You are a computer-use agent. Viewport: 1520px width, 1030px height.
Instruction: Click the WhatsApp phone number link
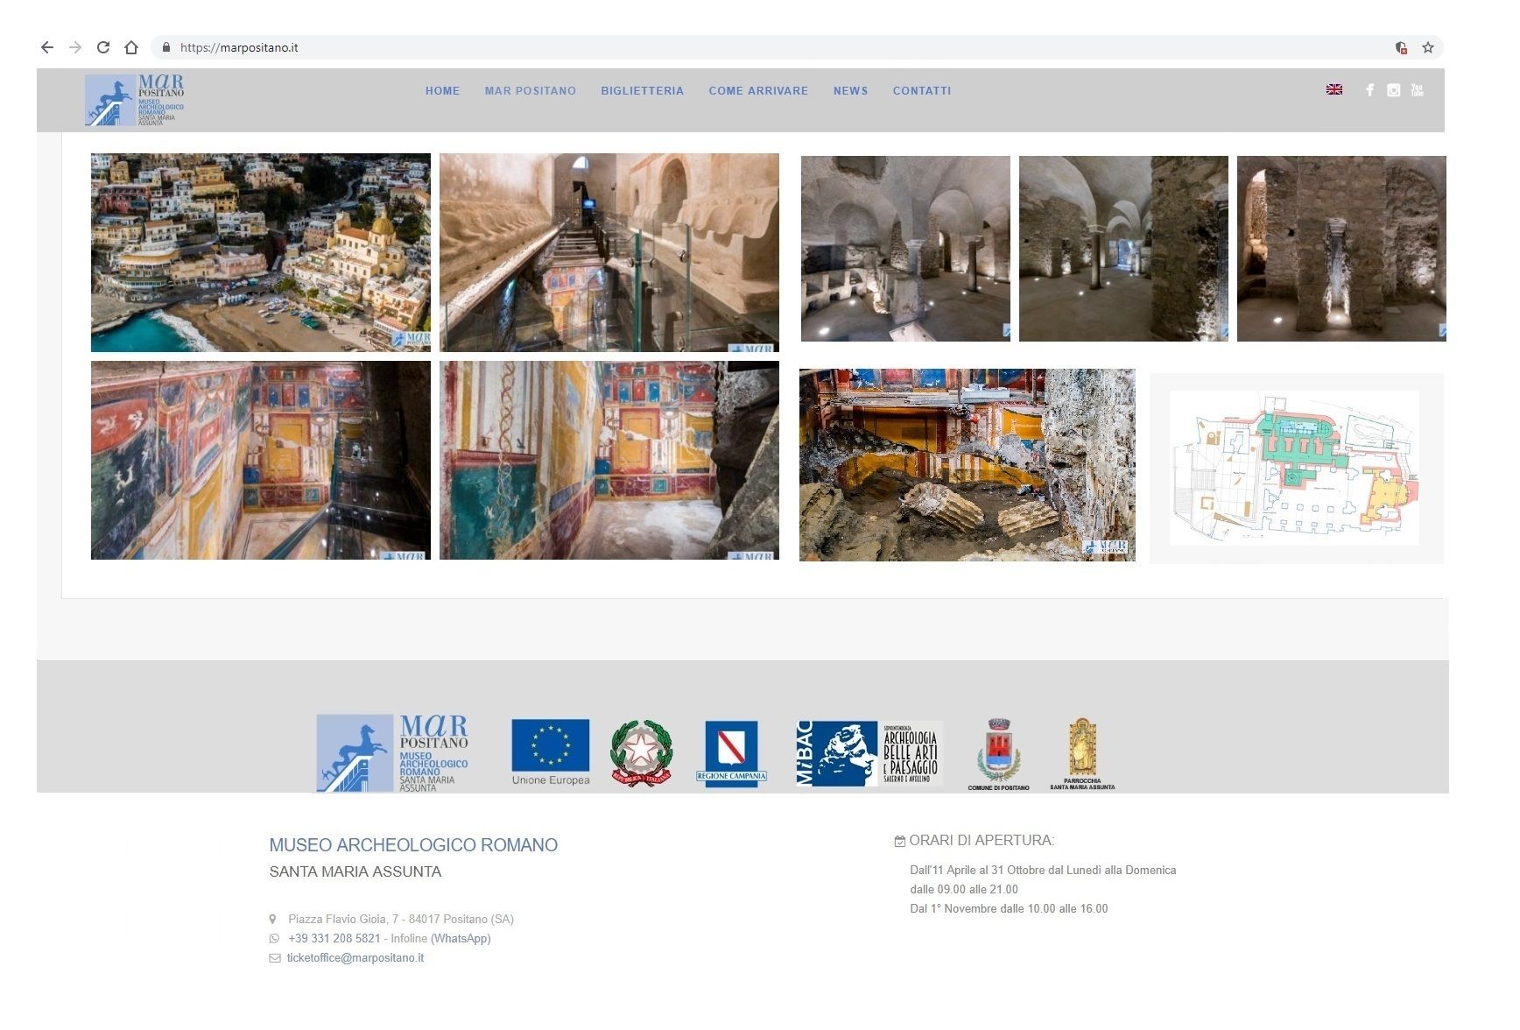click(334, 939)
